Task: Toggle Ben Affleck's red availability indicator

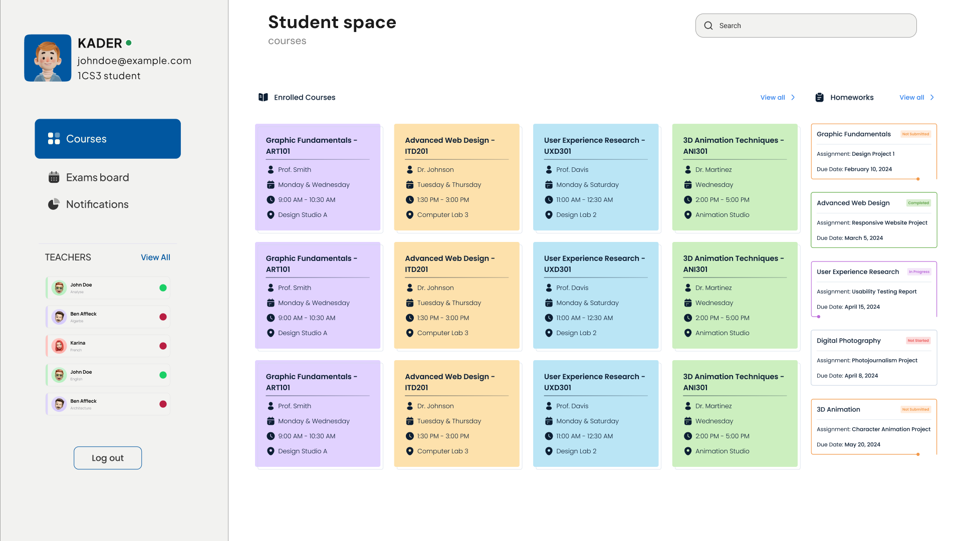Action: click(x=163, y=317)
